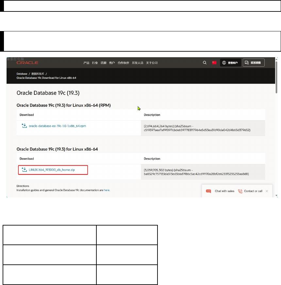Click the Chat with sales text
This screenshot has height=285, width=281.
(x=224, y=191)
